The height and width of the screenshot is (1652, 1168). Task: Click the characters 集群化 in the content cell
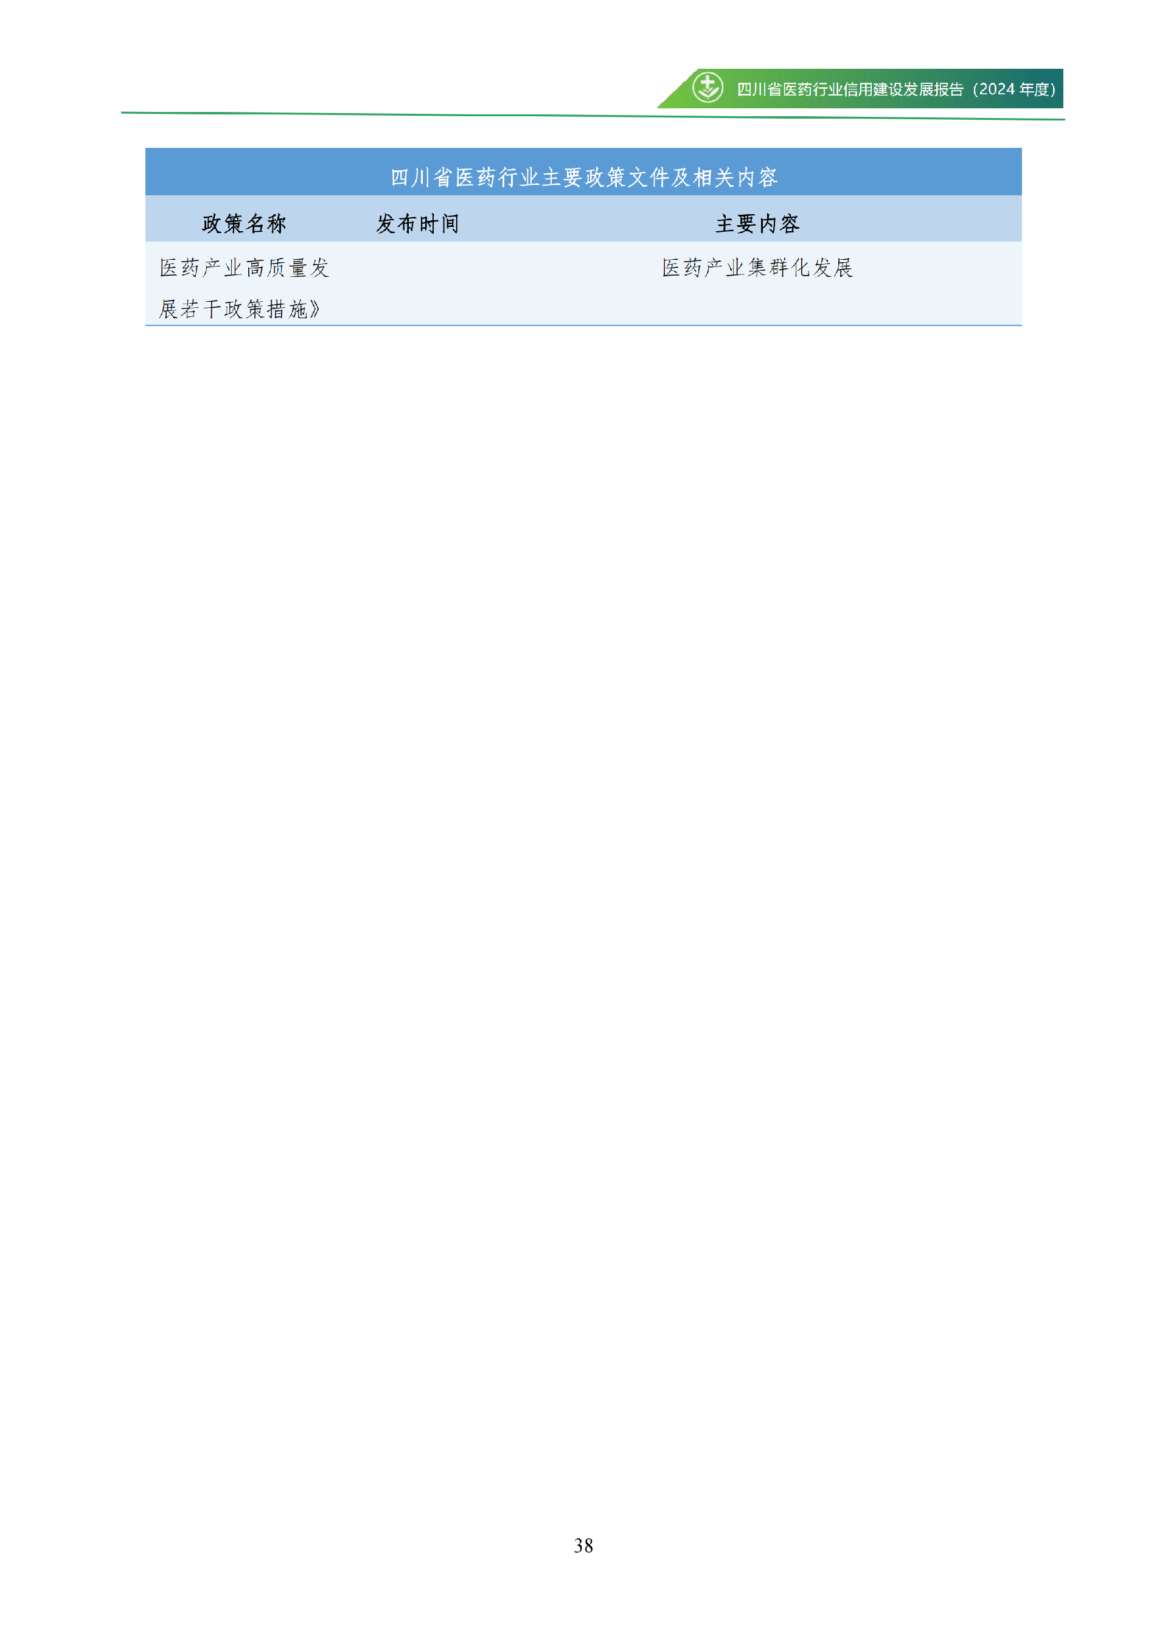click(779, 268)
